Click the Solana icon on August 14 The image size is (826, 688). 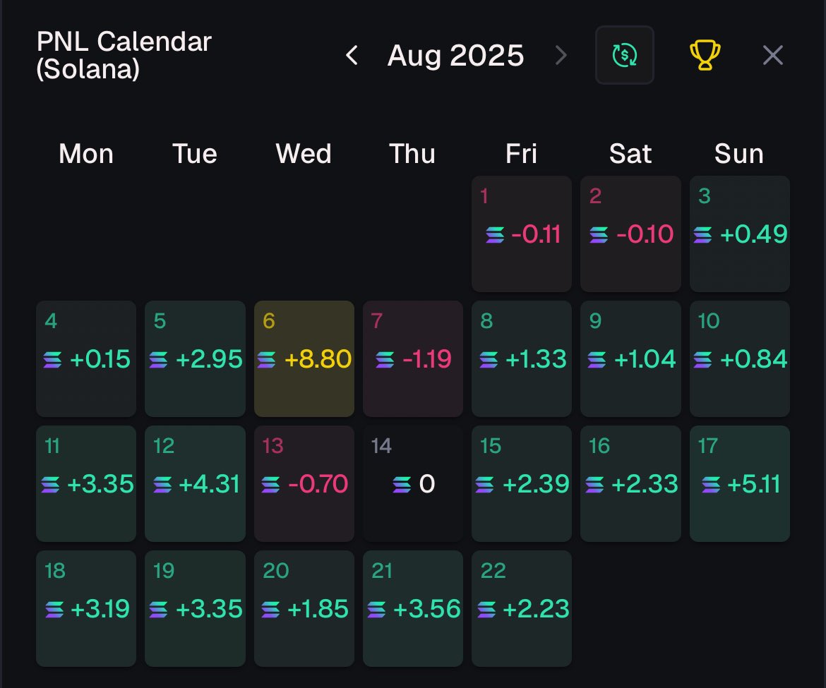(x=402, y=484)
